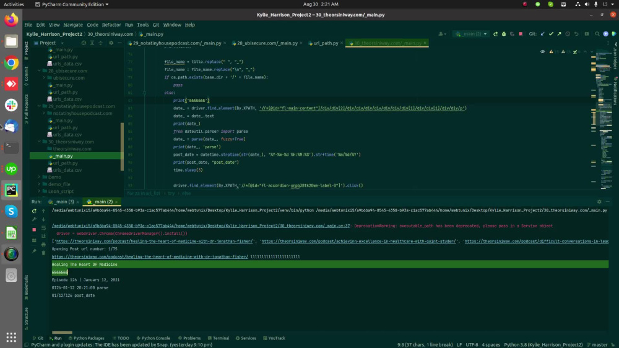Select urls_data.csv under 30_theorsiniway.com

[x=67, y=170]
